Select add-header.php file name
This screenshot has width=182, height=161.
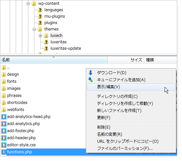click(x=21, y=138)
